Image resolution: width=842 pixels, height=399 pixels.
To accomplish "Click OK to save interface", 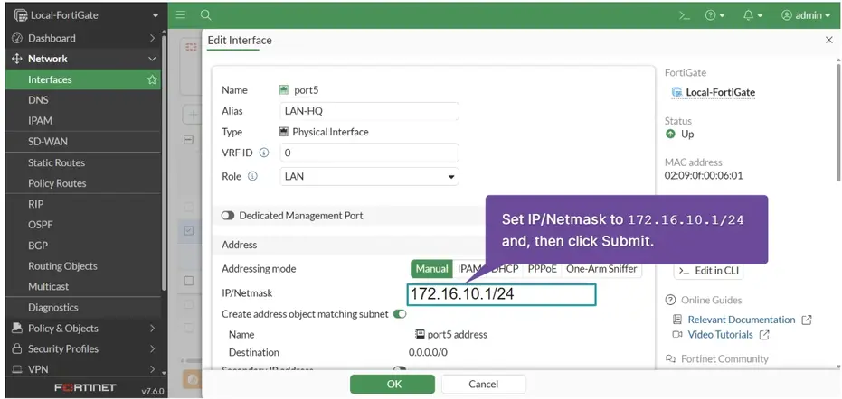I will coord(393,384).
